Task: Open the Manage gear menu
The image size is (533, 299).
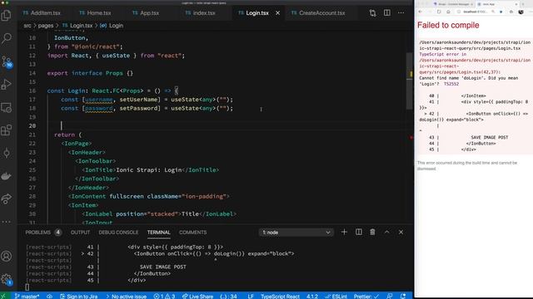Action: (7, 279)
